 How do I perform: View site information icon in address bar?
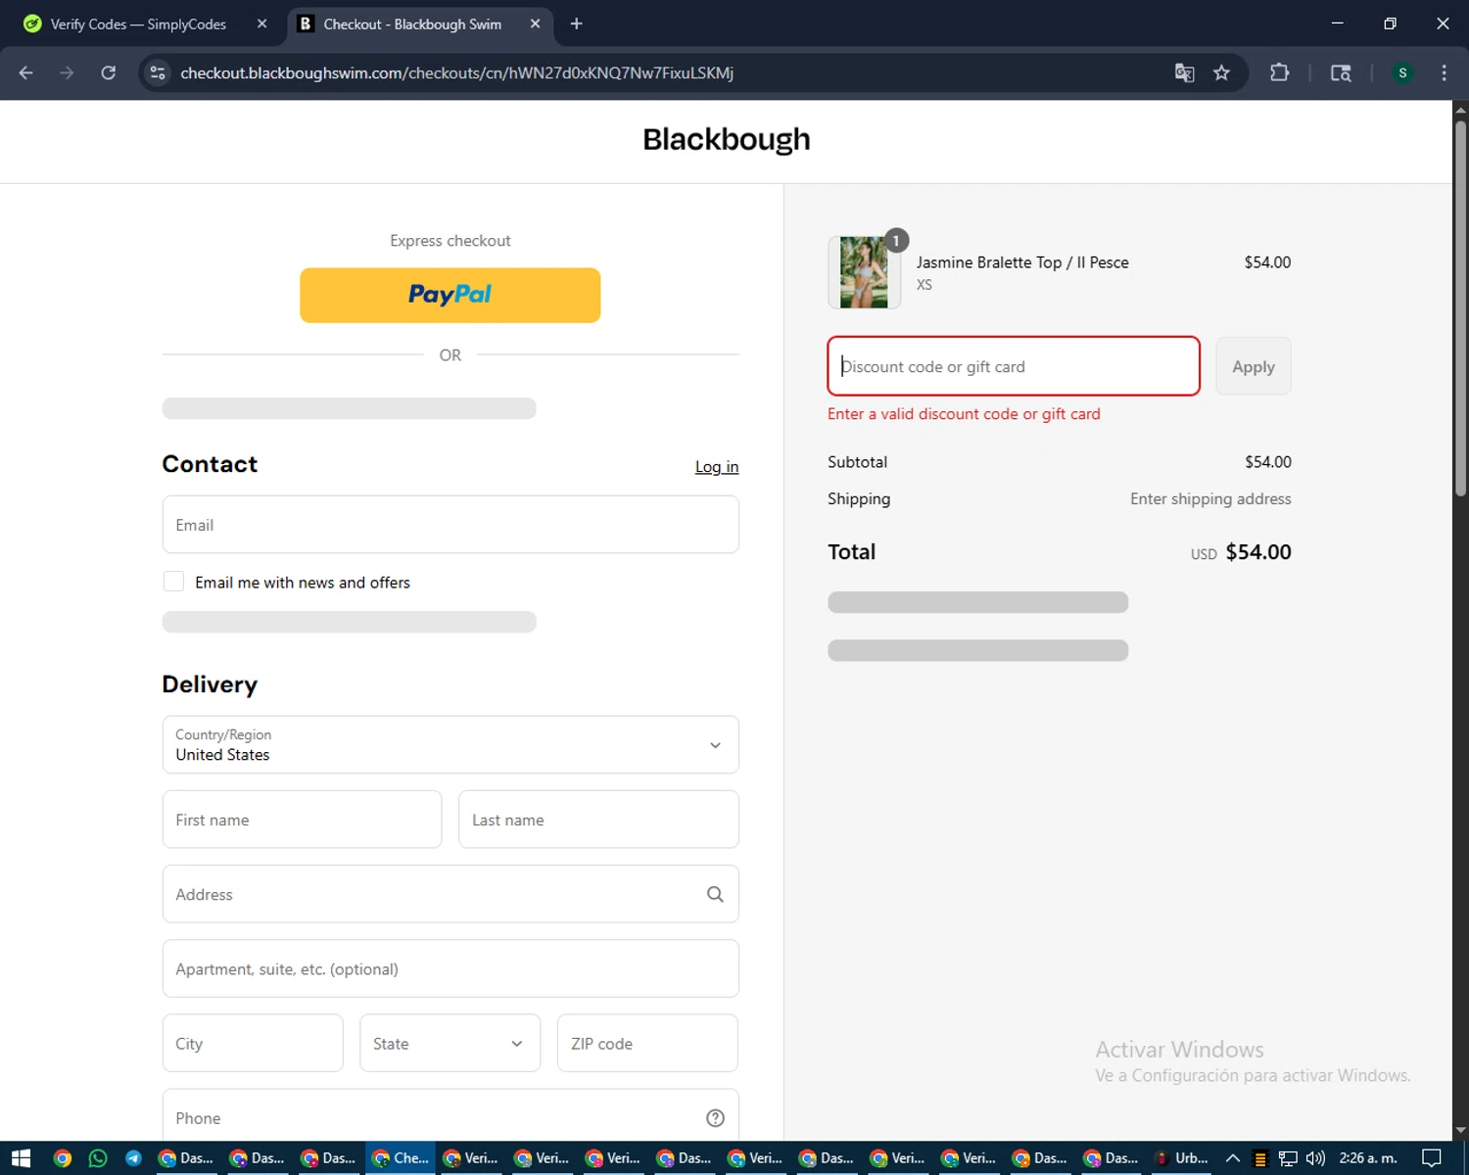(x=158, y=72)
